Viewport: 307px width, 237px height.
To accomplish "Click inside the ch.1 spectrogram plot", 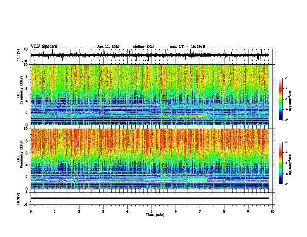I will [149, 94].
